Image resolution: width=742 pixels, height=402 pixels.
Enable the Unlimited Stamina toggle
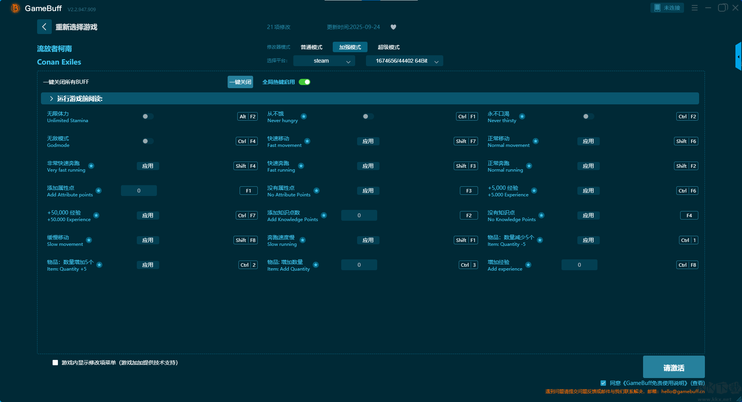click(148, 116)
